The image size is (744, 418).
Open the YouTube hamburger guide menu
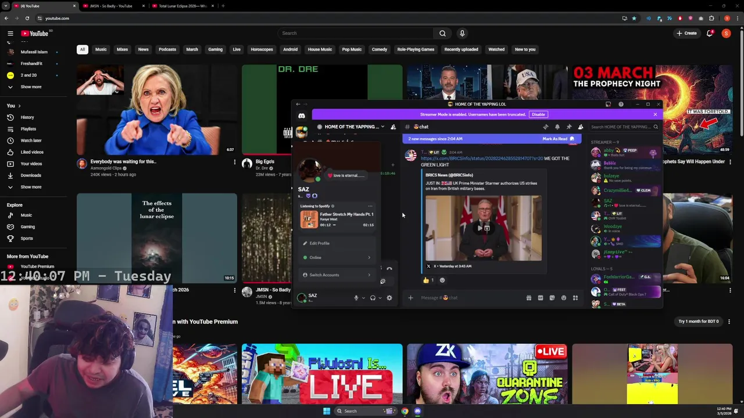pos(10,33)
